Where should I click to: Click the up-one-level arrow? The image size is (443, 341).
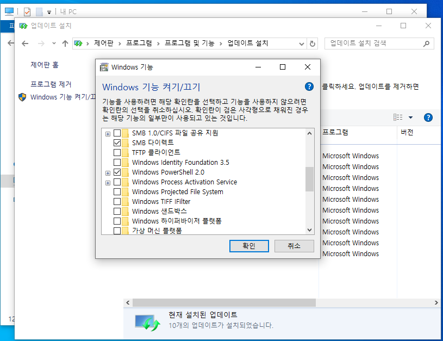tap(65, 44)
